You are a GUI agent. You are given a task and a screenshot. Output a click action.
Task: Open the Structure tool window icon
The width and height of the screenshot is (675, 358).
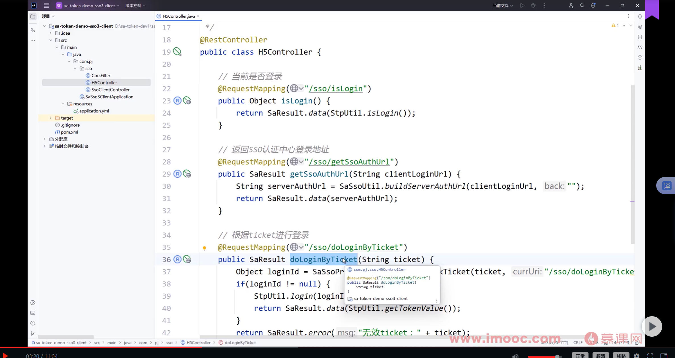click(33, 30)
